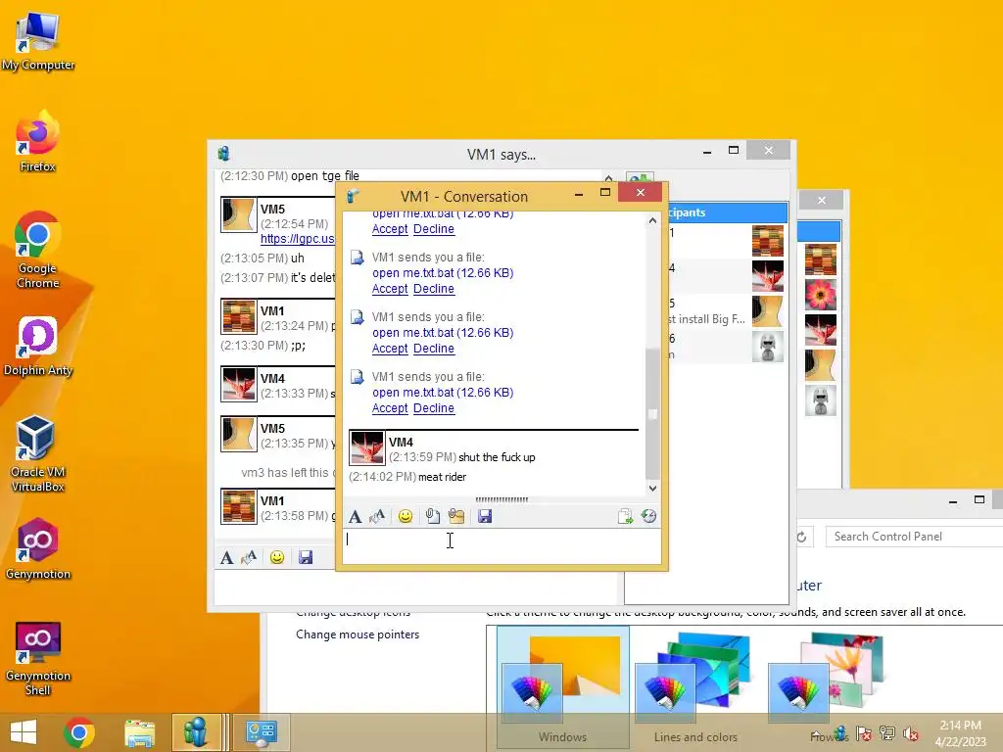The width and height of the screenshot is (1003, 752).
Task: Click Conversation scrollbar down arrow
Action: point(652,488)
